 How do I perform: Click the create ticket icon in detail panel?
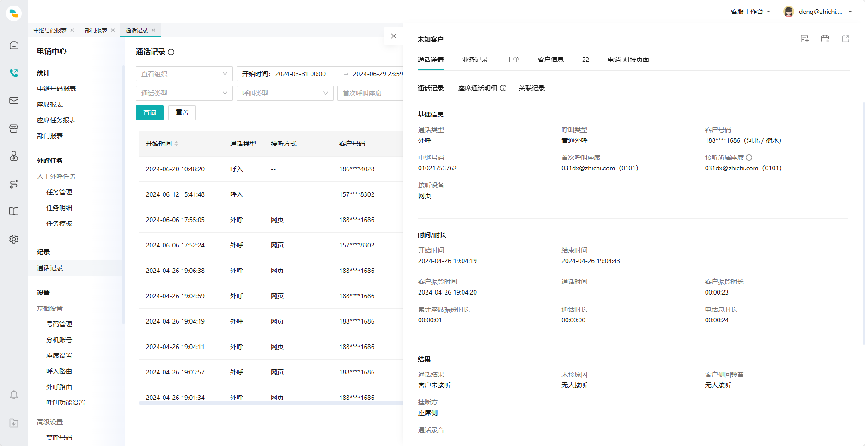[x=804, y=39]
